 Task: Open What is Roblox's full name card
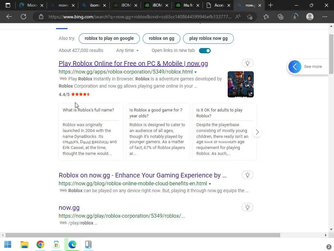[x=91, y=132]
